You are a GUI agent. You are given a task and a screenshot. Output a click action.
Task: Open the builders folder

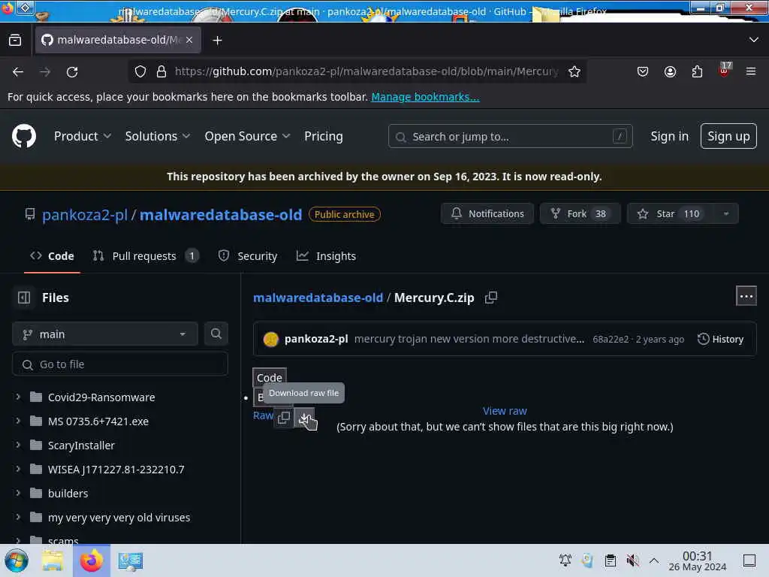coord(68,493)
